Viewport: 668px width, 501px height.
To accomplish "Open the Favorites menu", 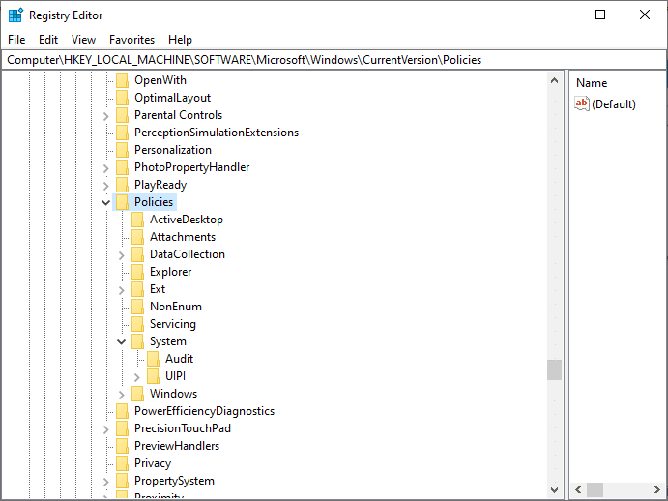I will click(131, 40).
